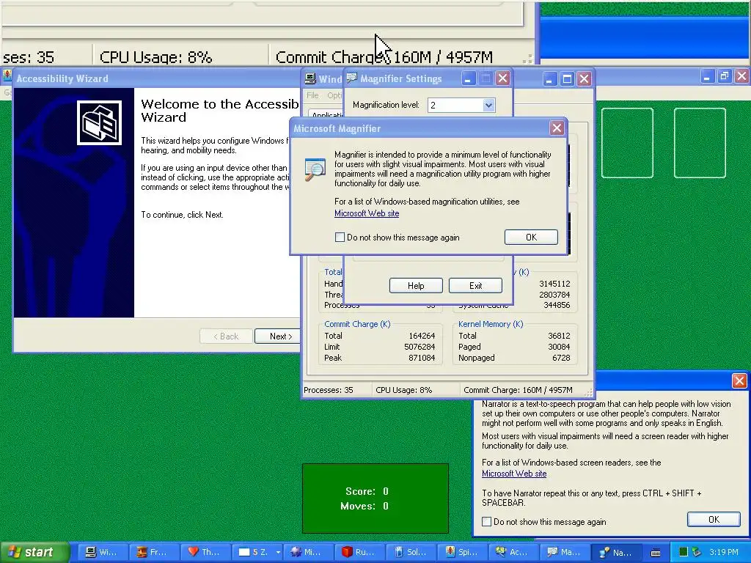Minimize the Magnifier Settings window

(x=469, y=78)
